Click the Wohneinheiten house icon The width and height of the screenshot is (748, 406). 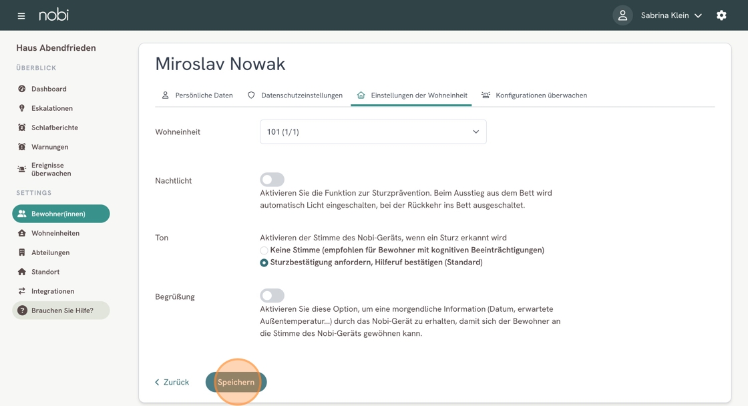pyautogui.click(x=21, y=233)
